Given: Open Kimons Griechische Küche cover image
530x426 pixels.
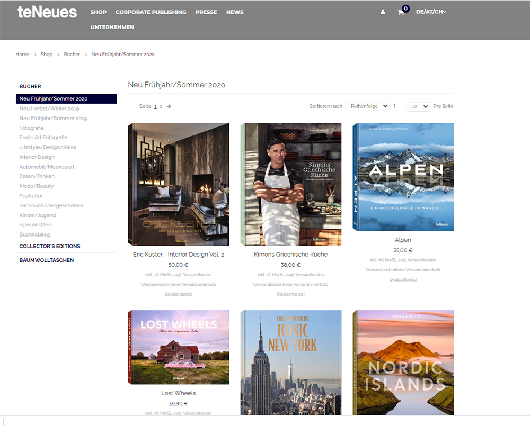Looking at the screenshot, I should 290,184.
